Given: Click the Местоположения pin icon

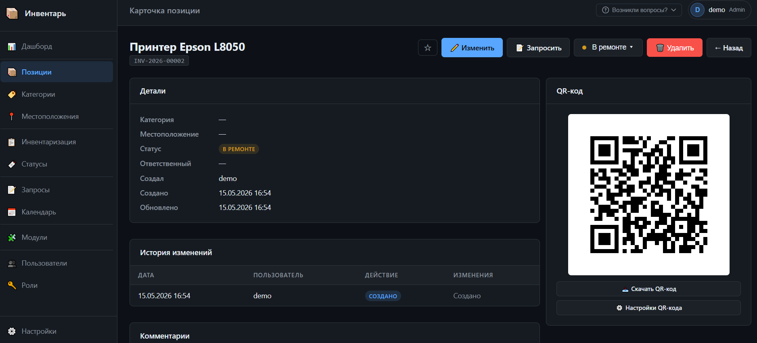Looking at the screenshot, I should tap(12, 116).
